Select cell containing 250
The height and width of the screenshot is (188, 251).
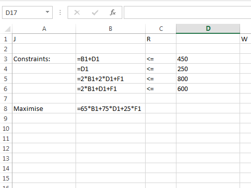click(208, 69)
